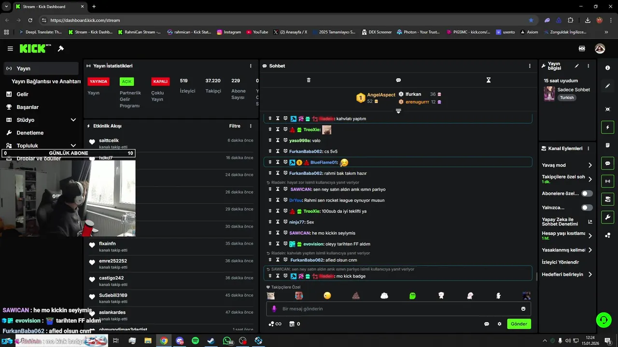
Task: Open Kanal Eylemleri three-dot menu
Action: pos(588,148)
